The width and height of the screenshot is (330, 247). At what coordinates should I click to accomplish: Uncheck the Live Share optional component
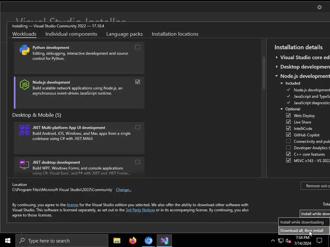point(288,122)
